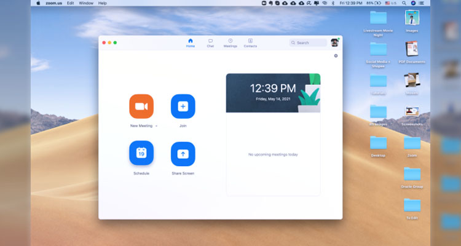Select the folder named Desktop
Viewport: 461px width, 246px height.
click(x=378, y=143)
